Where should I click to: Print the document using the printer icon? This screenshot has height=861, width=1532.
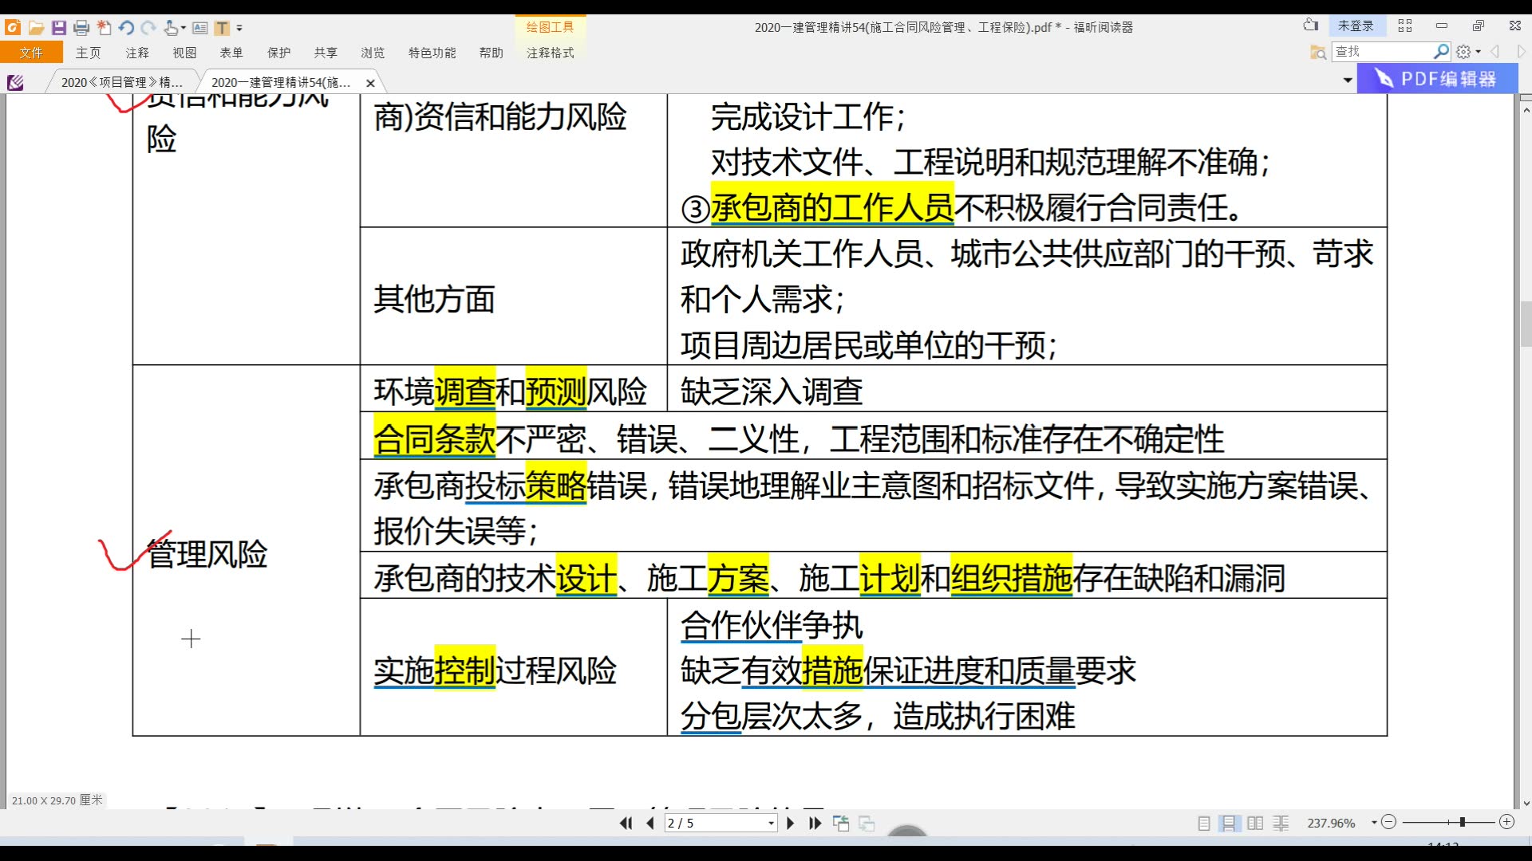pyautogui.click(x=81, y=28)
